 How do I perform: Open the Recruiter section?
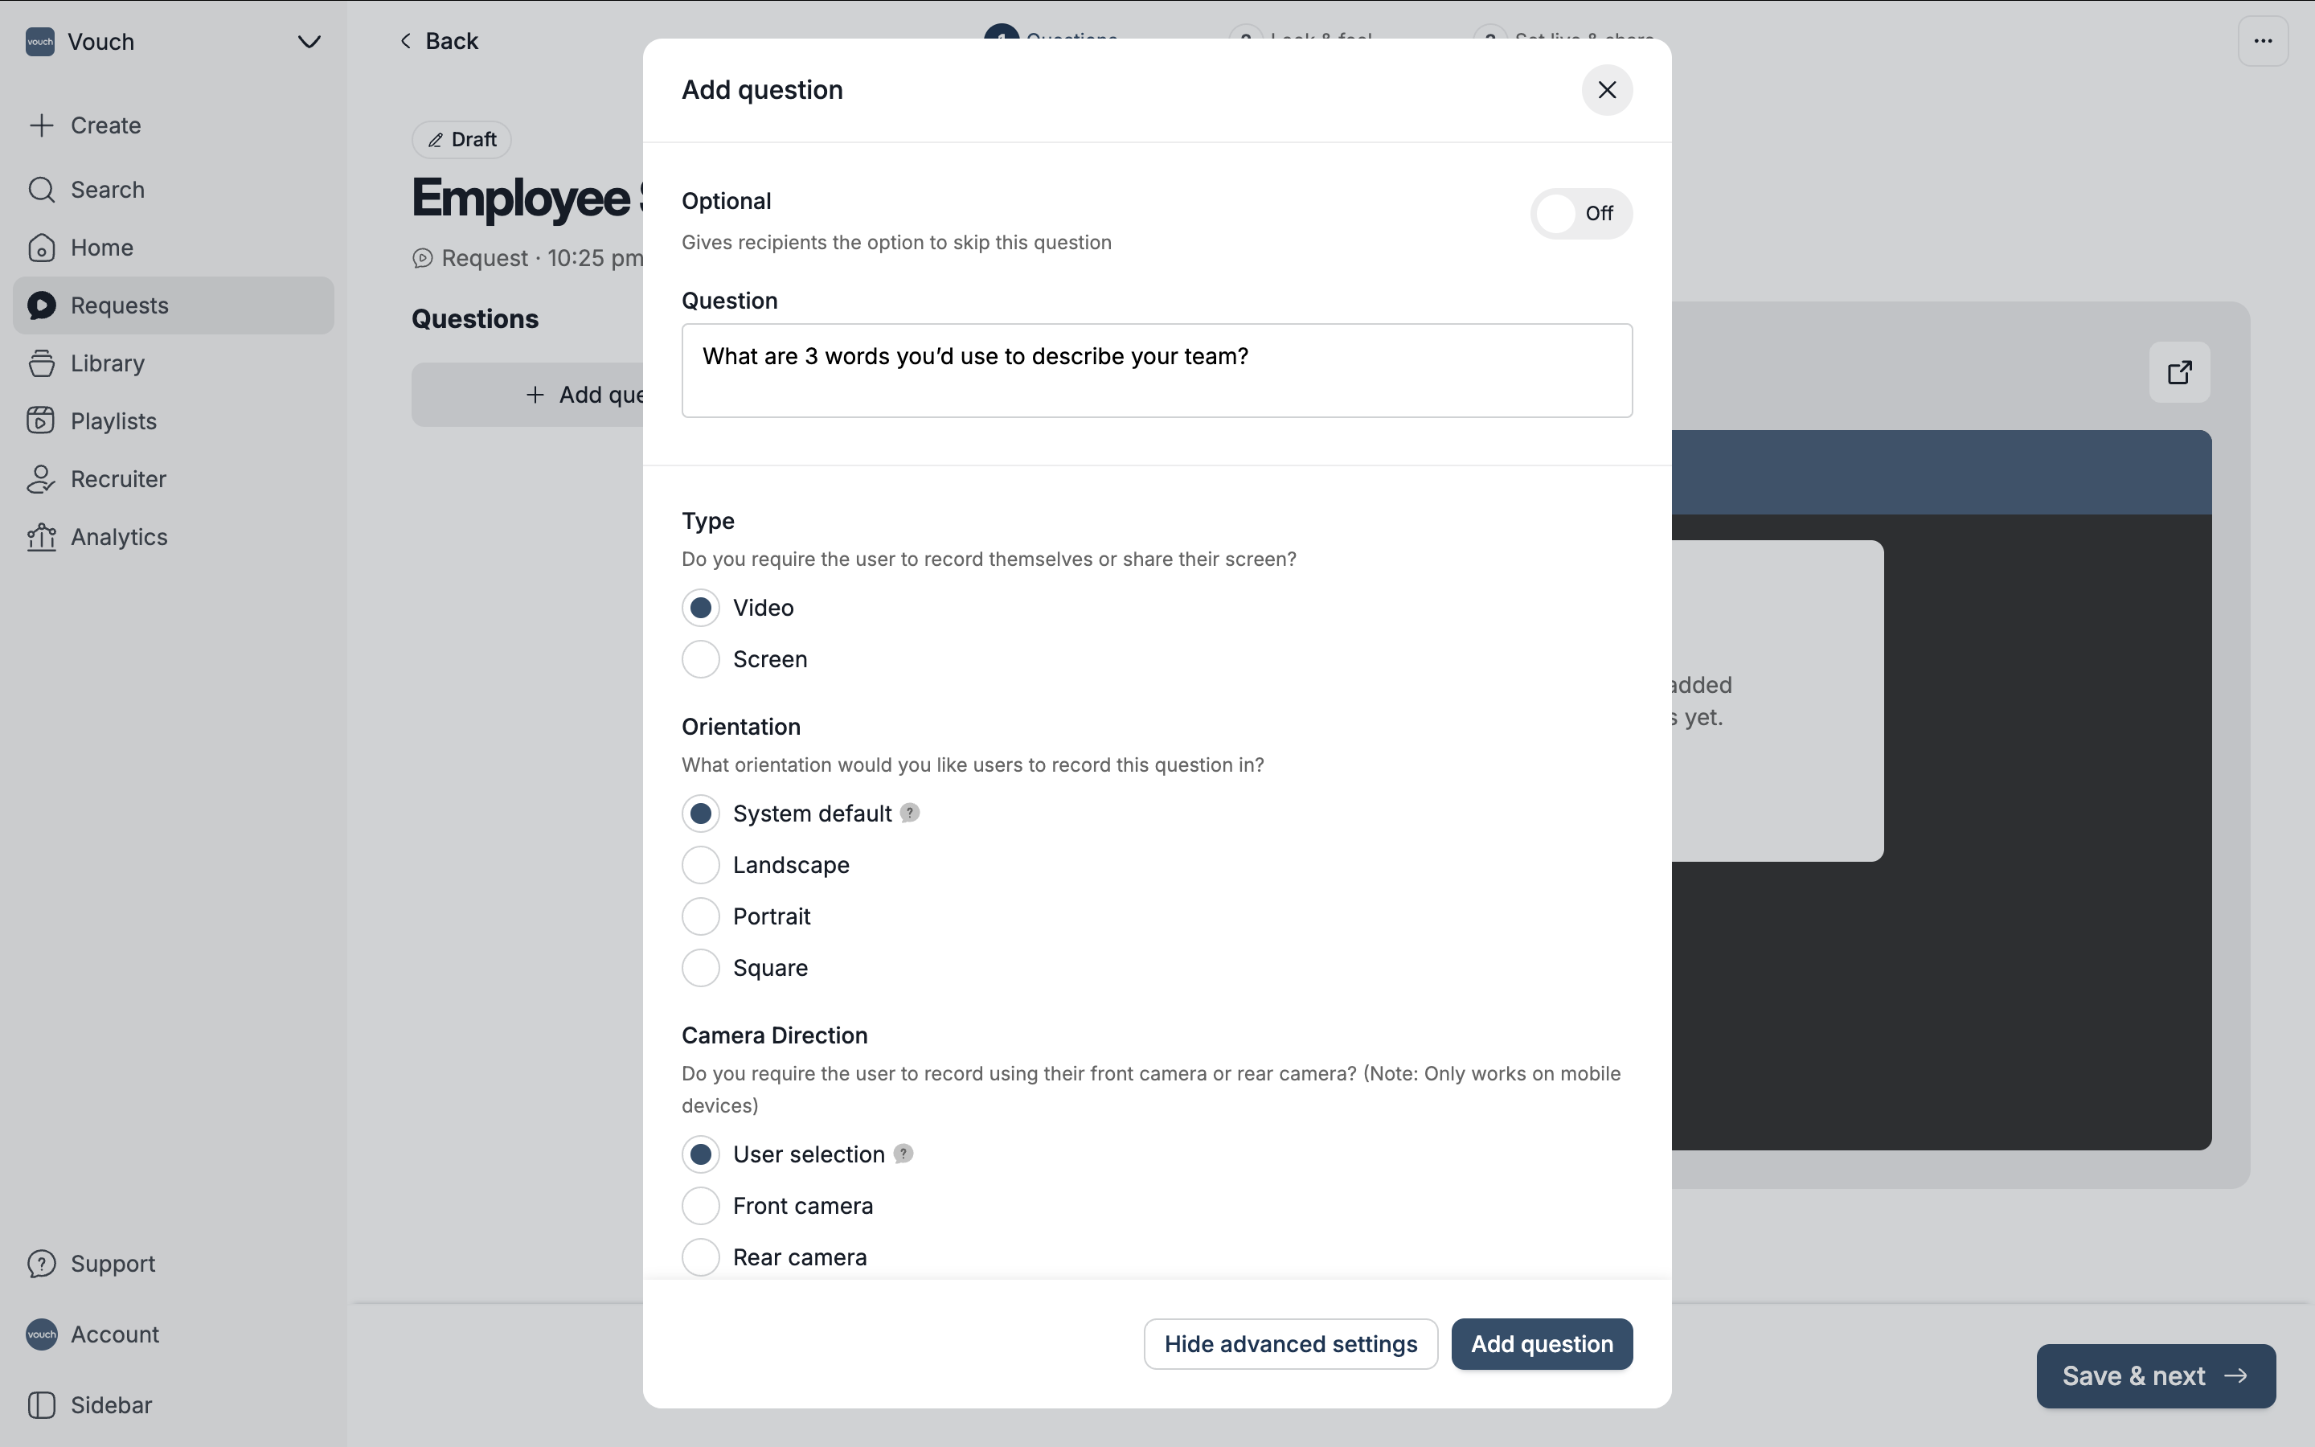click(x=173, y=478)
